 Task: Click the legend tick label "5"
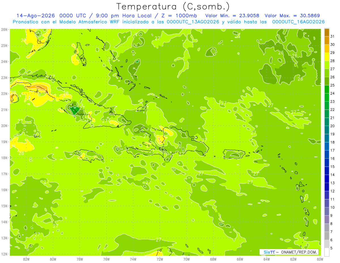(x=332, y=248)
